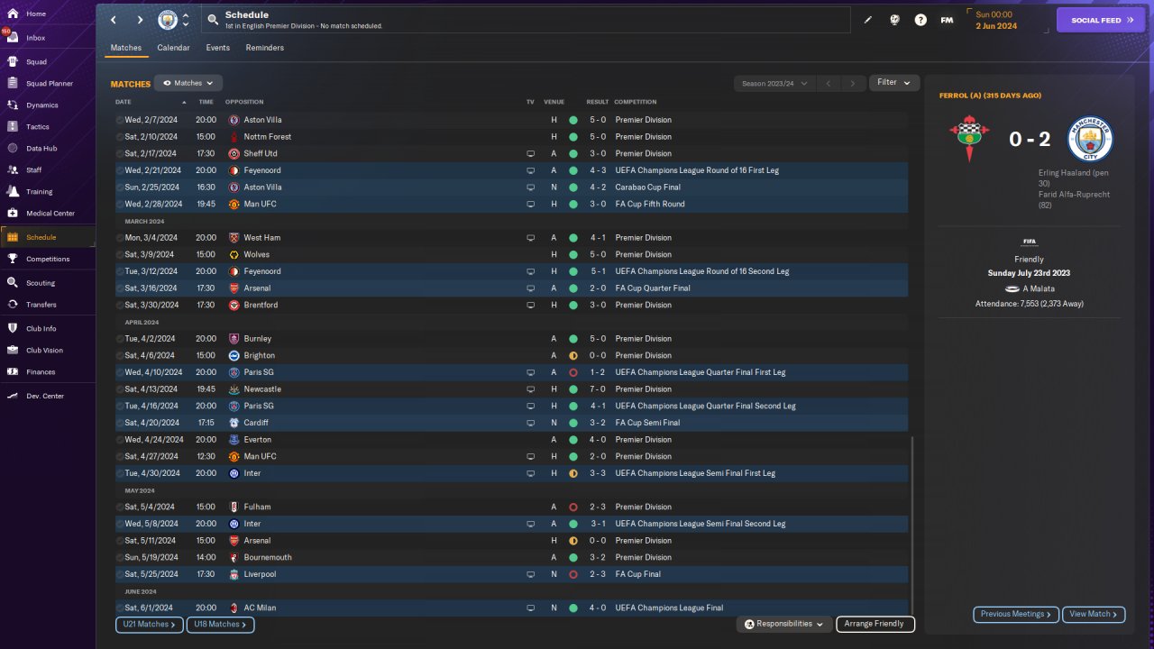Click the 'Carabao Cup Final' competition text
The image size is (1154, 649).
(x=647, y=187)
